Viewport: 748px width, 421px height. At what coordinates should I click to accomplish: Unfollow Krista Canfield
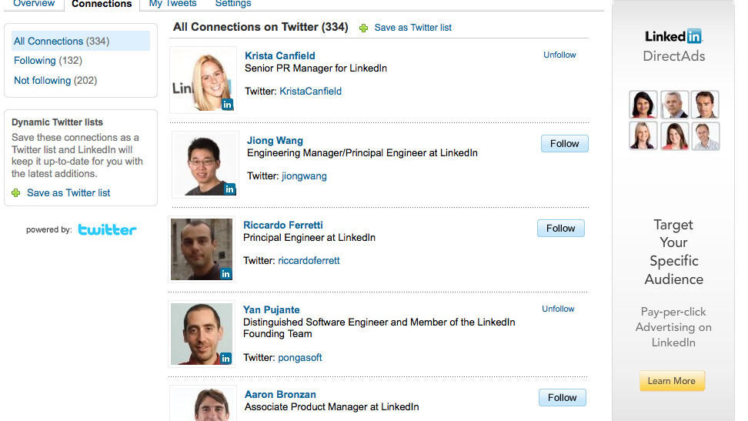559,55
